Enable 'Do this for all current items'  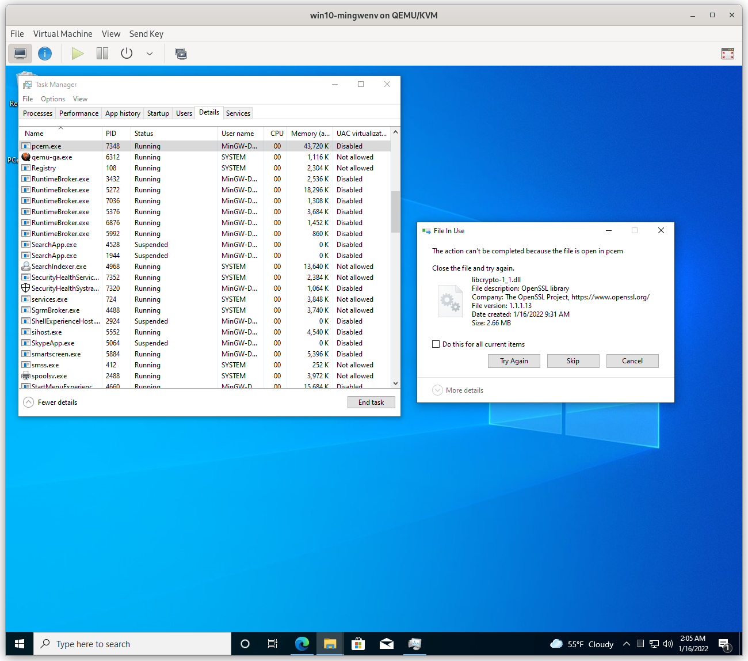coord(436,344)
